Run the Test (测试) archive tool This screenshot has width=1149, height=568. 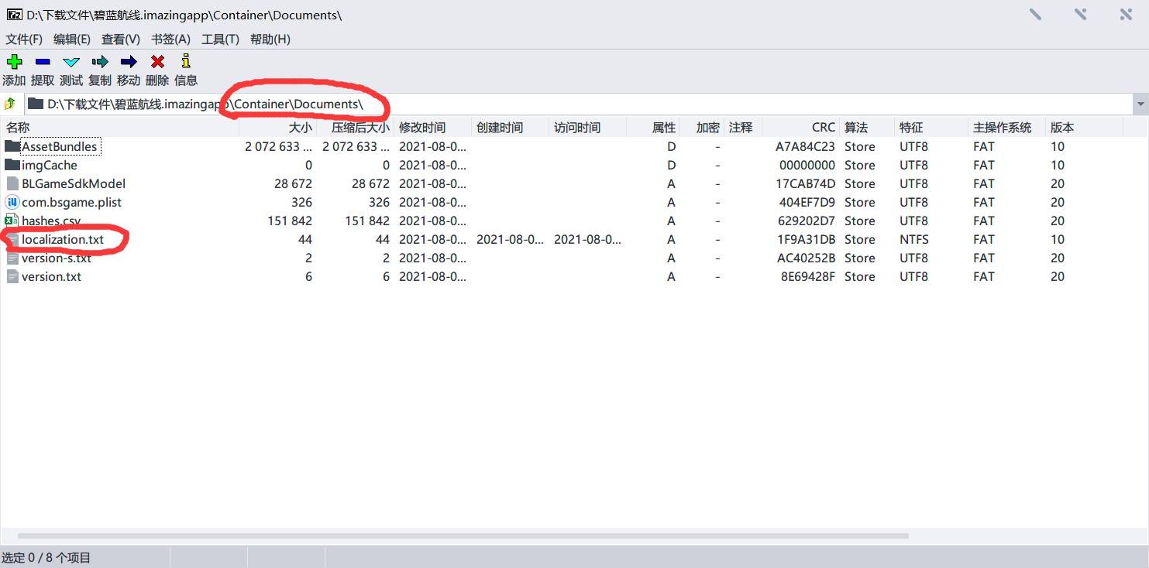coord(71,62)
